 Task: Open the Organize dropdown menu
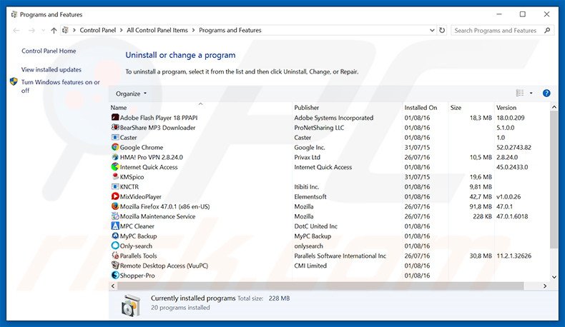(x=131, y=94)
